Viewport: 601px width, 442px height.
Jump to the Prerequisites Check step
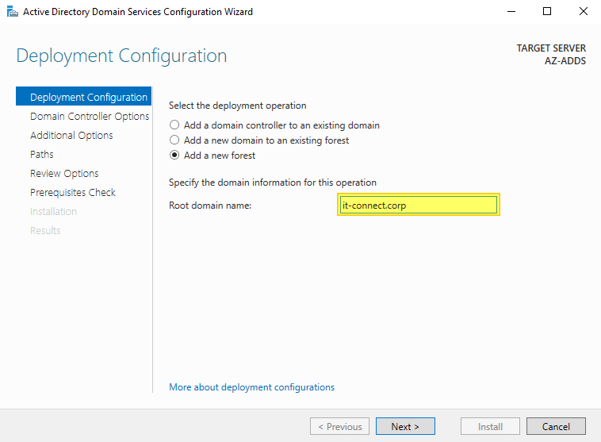(x=73, y=193)
